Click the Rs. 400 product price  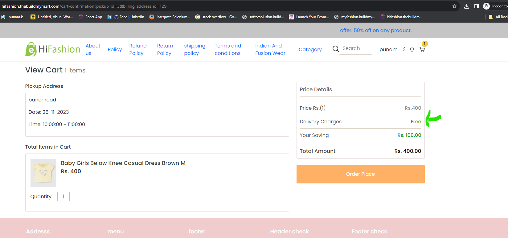(71, 171)
